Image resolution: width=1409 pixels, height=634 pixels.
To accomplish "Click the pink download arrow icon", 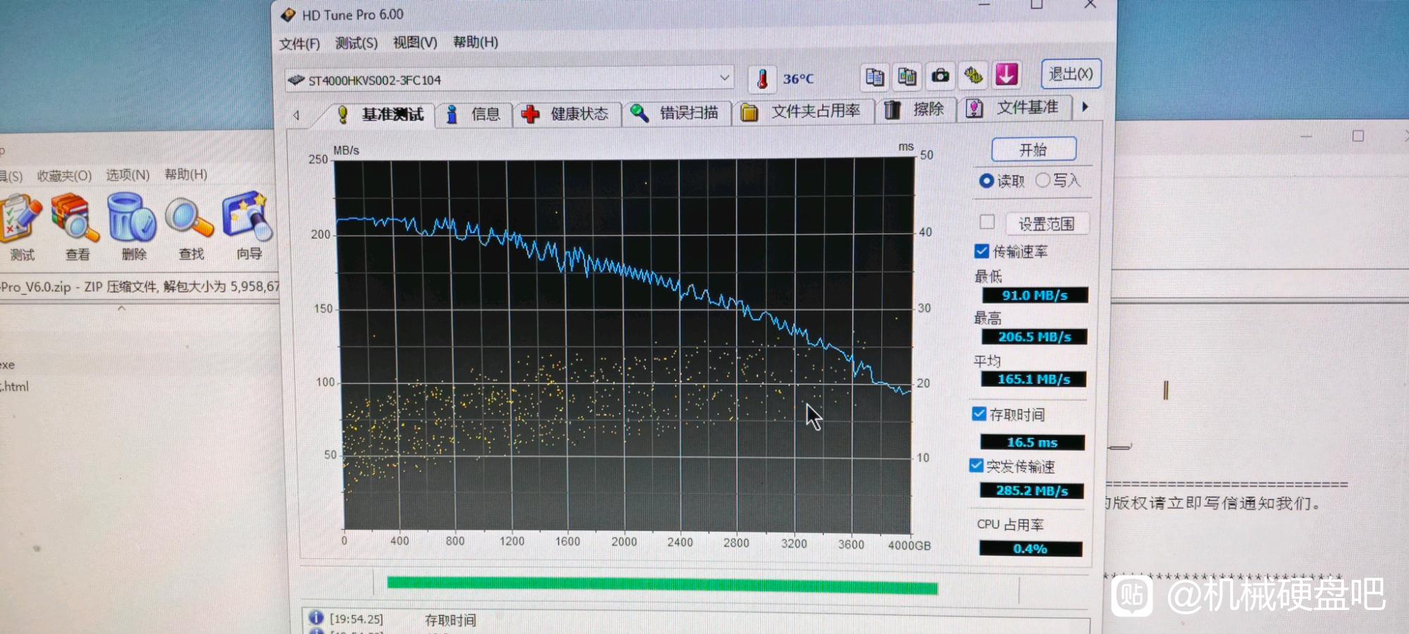I will [x=1007, y=74].
